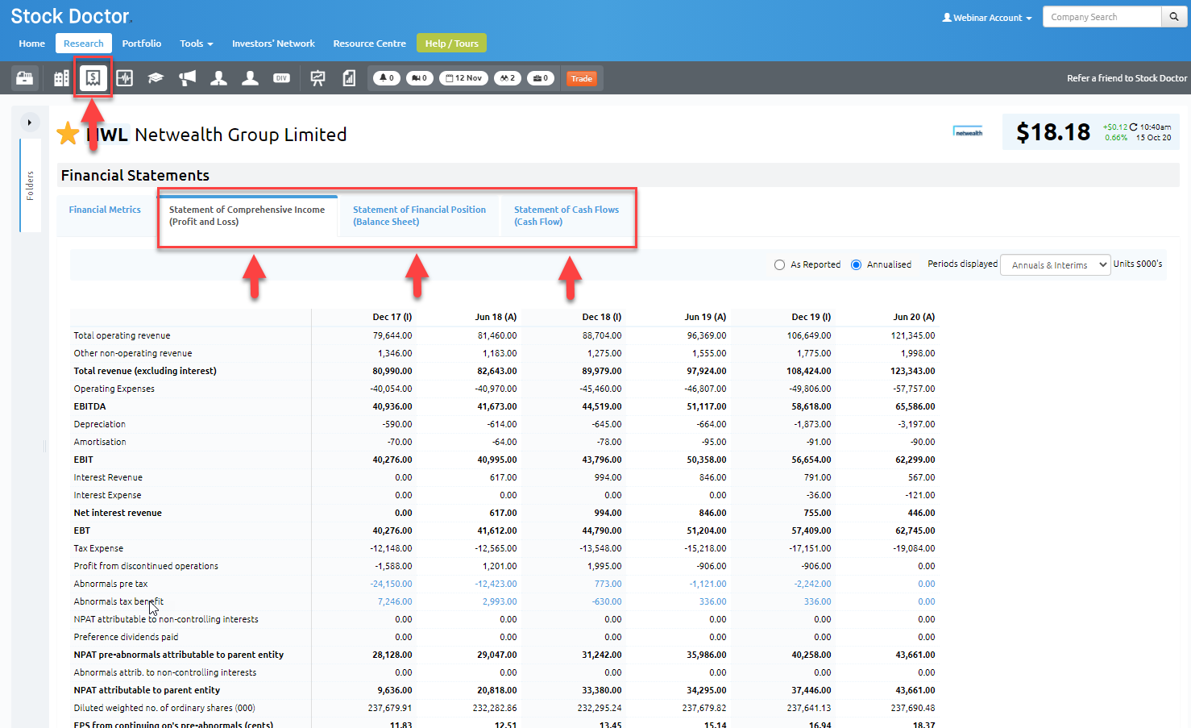
Task: Click the Netwealth company logo
Action: click(x=968, y=131)
